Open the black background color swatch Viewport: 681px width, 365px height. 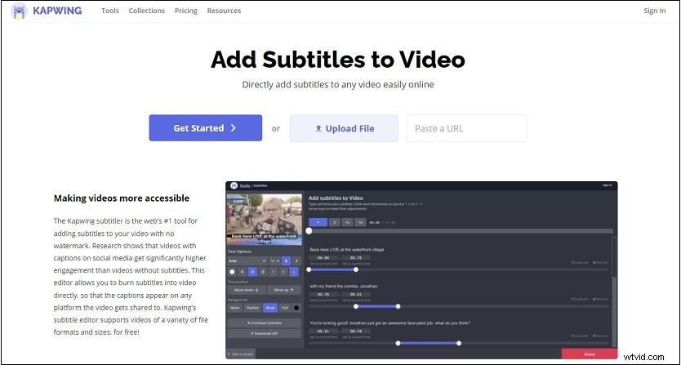[296, 308]
